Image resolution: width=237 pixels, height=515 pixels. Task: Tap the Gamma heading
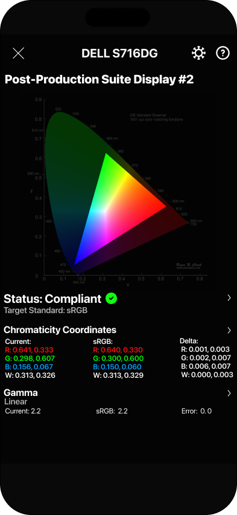click(x=21, y=393)
